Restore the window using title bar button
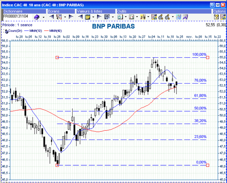227x183 pixels. [212, 5]
